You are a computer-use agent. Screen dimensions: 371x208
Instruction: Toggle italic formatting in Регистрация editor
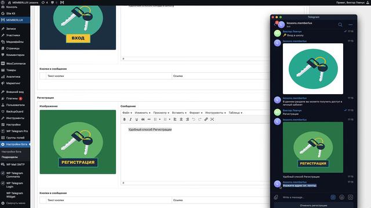130,120
